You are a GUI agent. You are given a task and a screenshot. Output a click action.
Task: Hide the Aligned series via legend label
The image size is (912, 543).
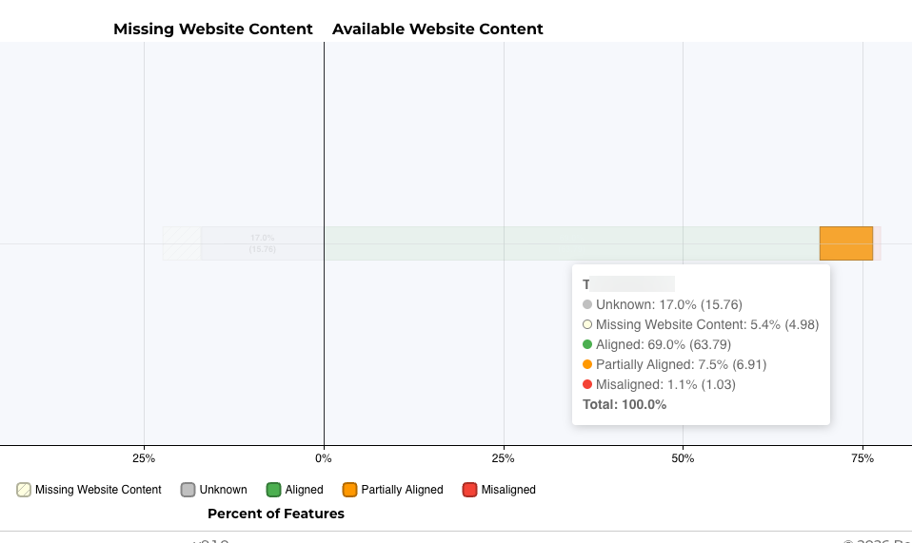[x=304, y=490]
